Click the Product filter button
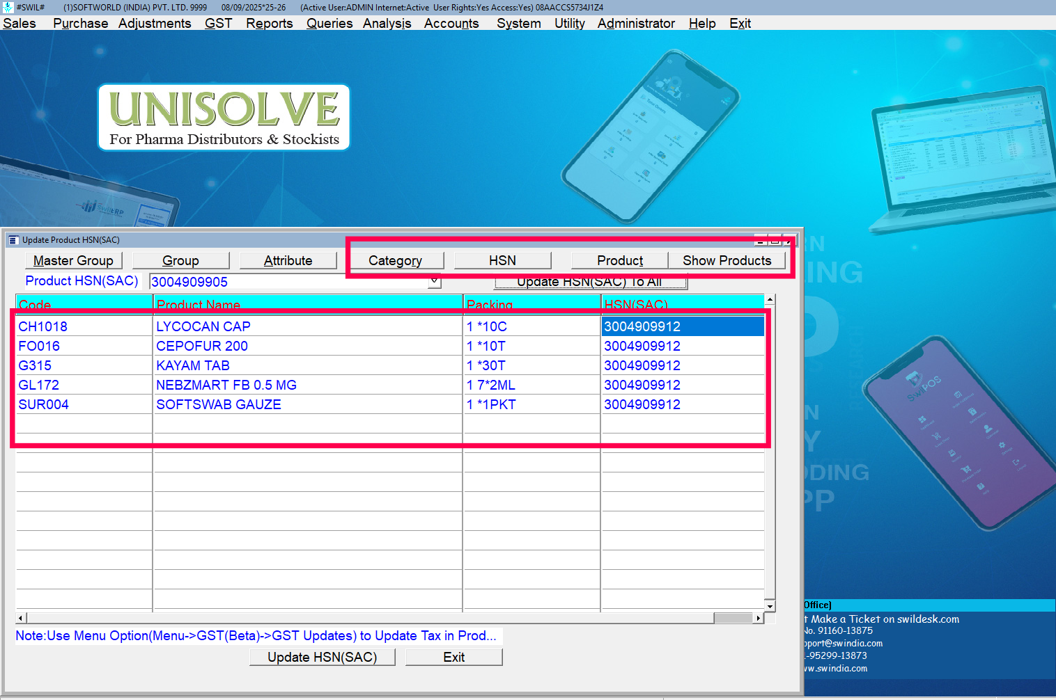This screenshot has height=700, width=1056. 619,260
